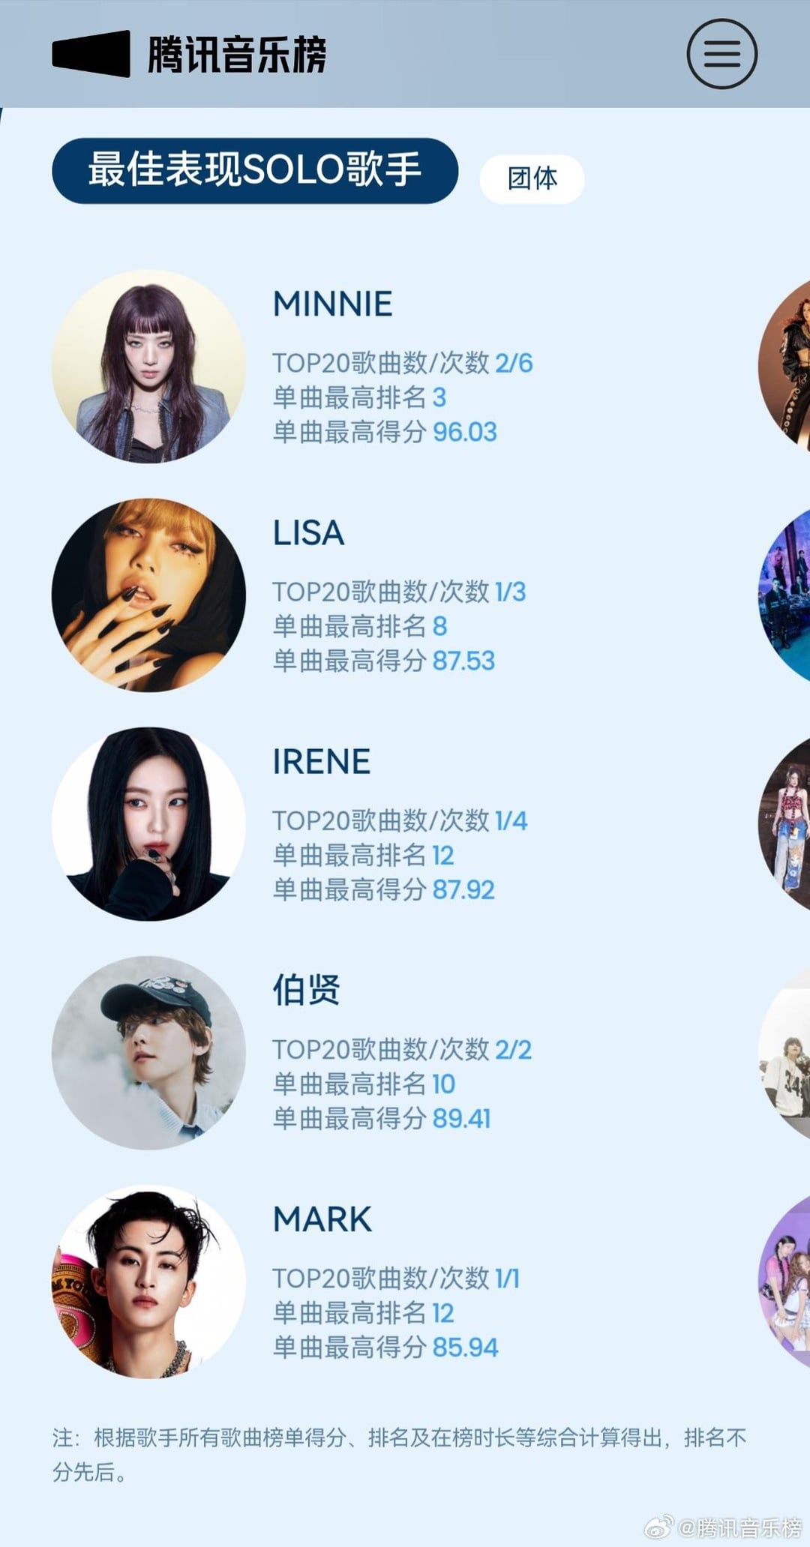Image resolution: width=810 pixels, height=1547 pixels.
Task: Tap the partially visible group photo beside MARK
Action: click(784, 1282)
